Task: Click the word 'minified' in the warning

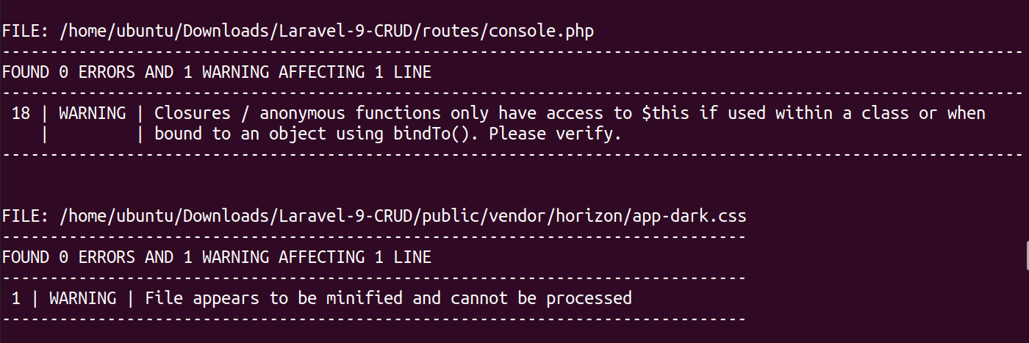Action: click(365, 298)
